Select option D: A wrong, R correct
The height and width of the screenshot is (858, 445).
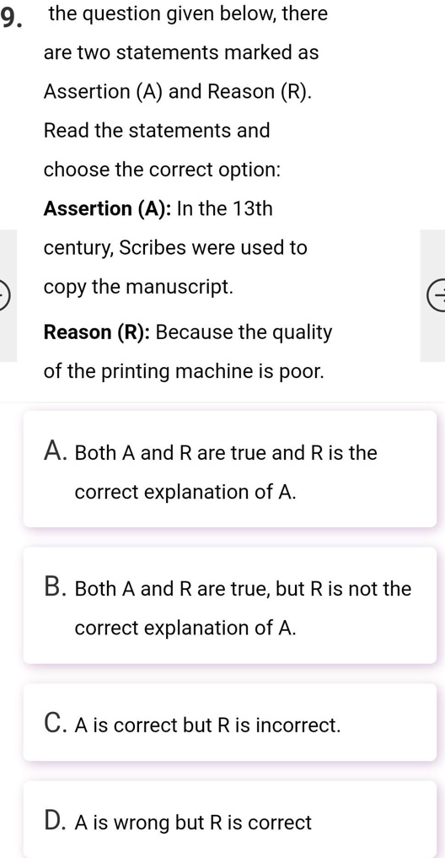229,820
